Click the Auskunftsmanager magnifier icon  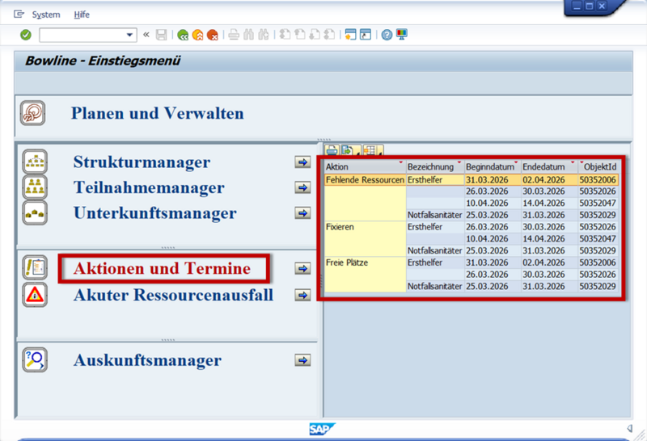[x=35, y=359]
